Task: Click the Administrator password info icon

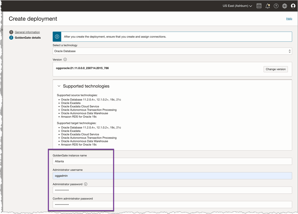Action: (86, 184)
